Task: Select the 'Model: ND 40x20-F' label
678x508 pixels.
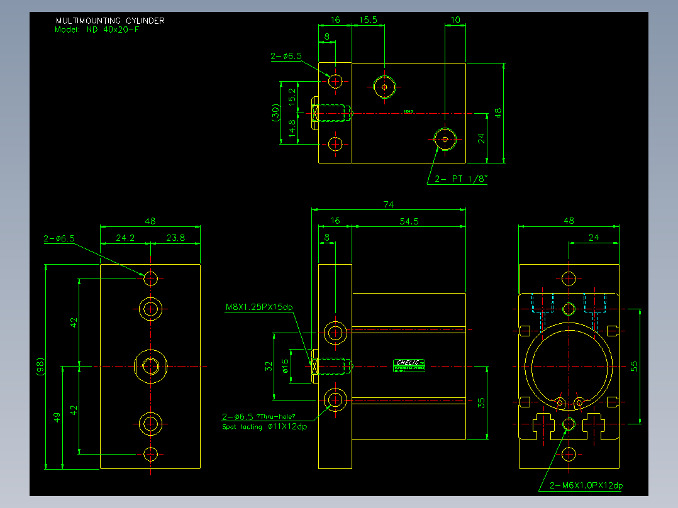Action: [97, 30]
